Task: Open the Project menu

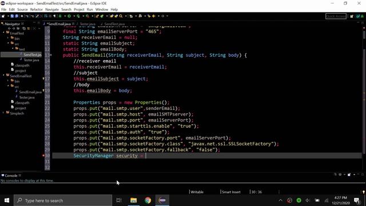Action: (x=79, y=10)
